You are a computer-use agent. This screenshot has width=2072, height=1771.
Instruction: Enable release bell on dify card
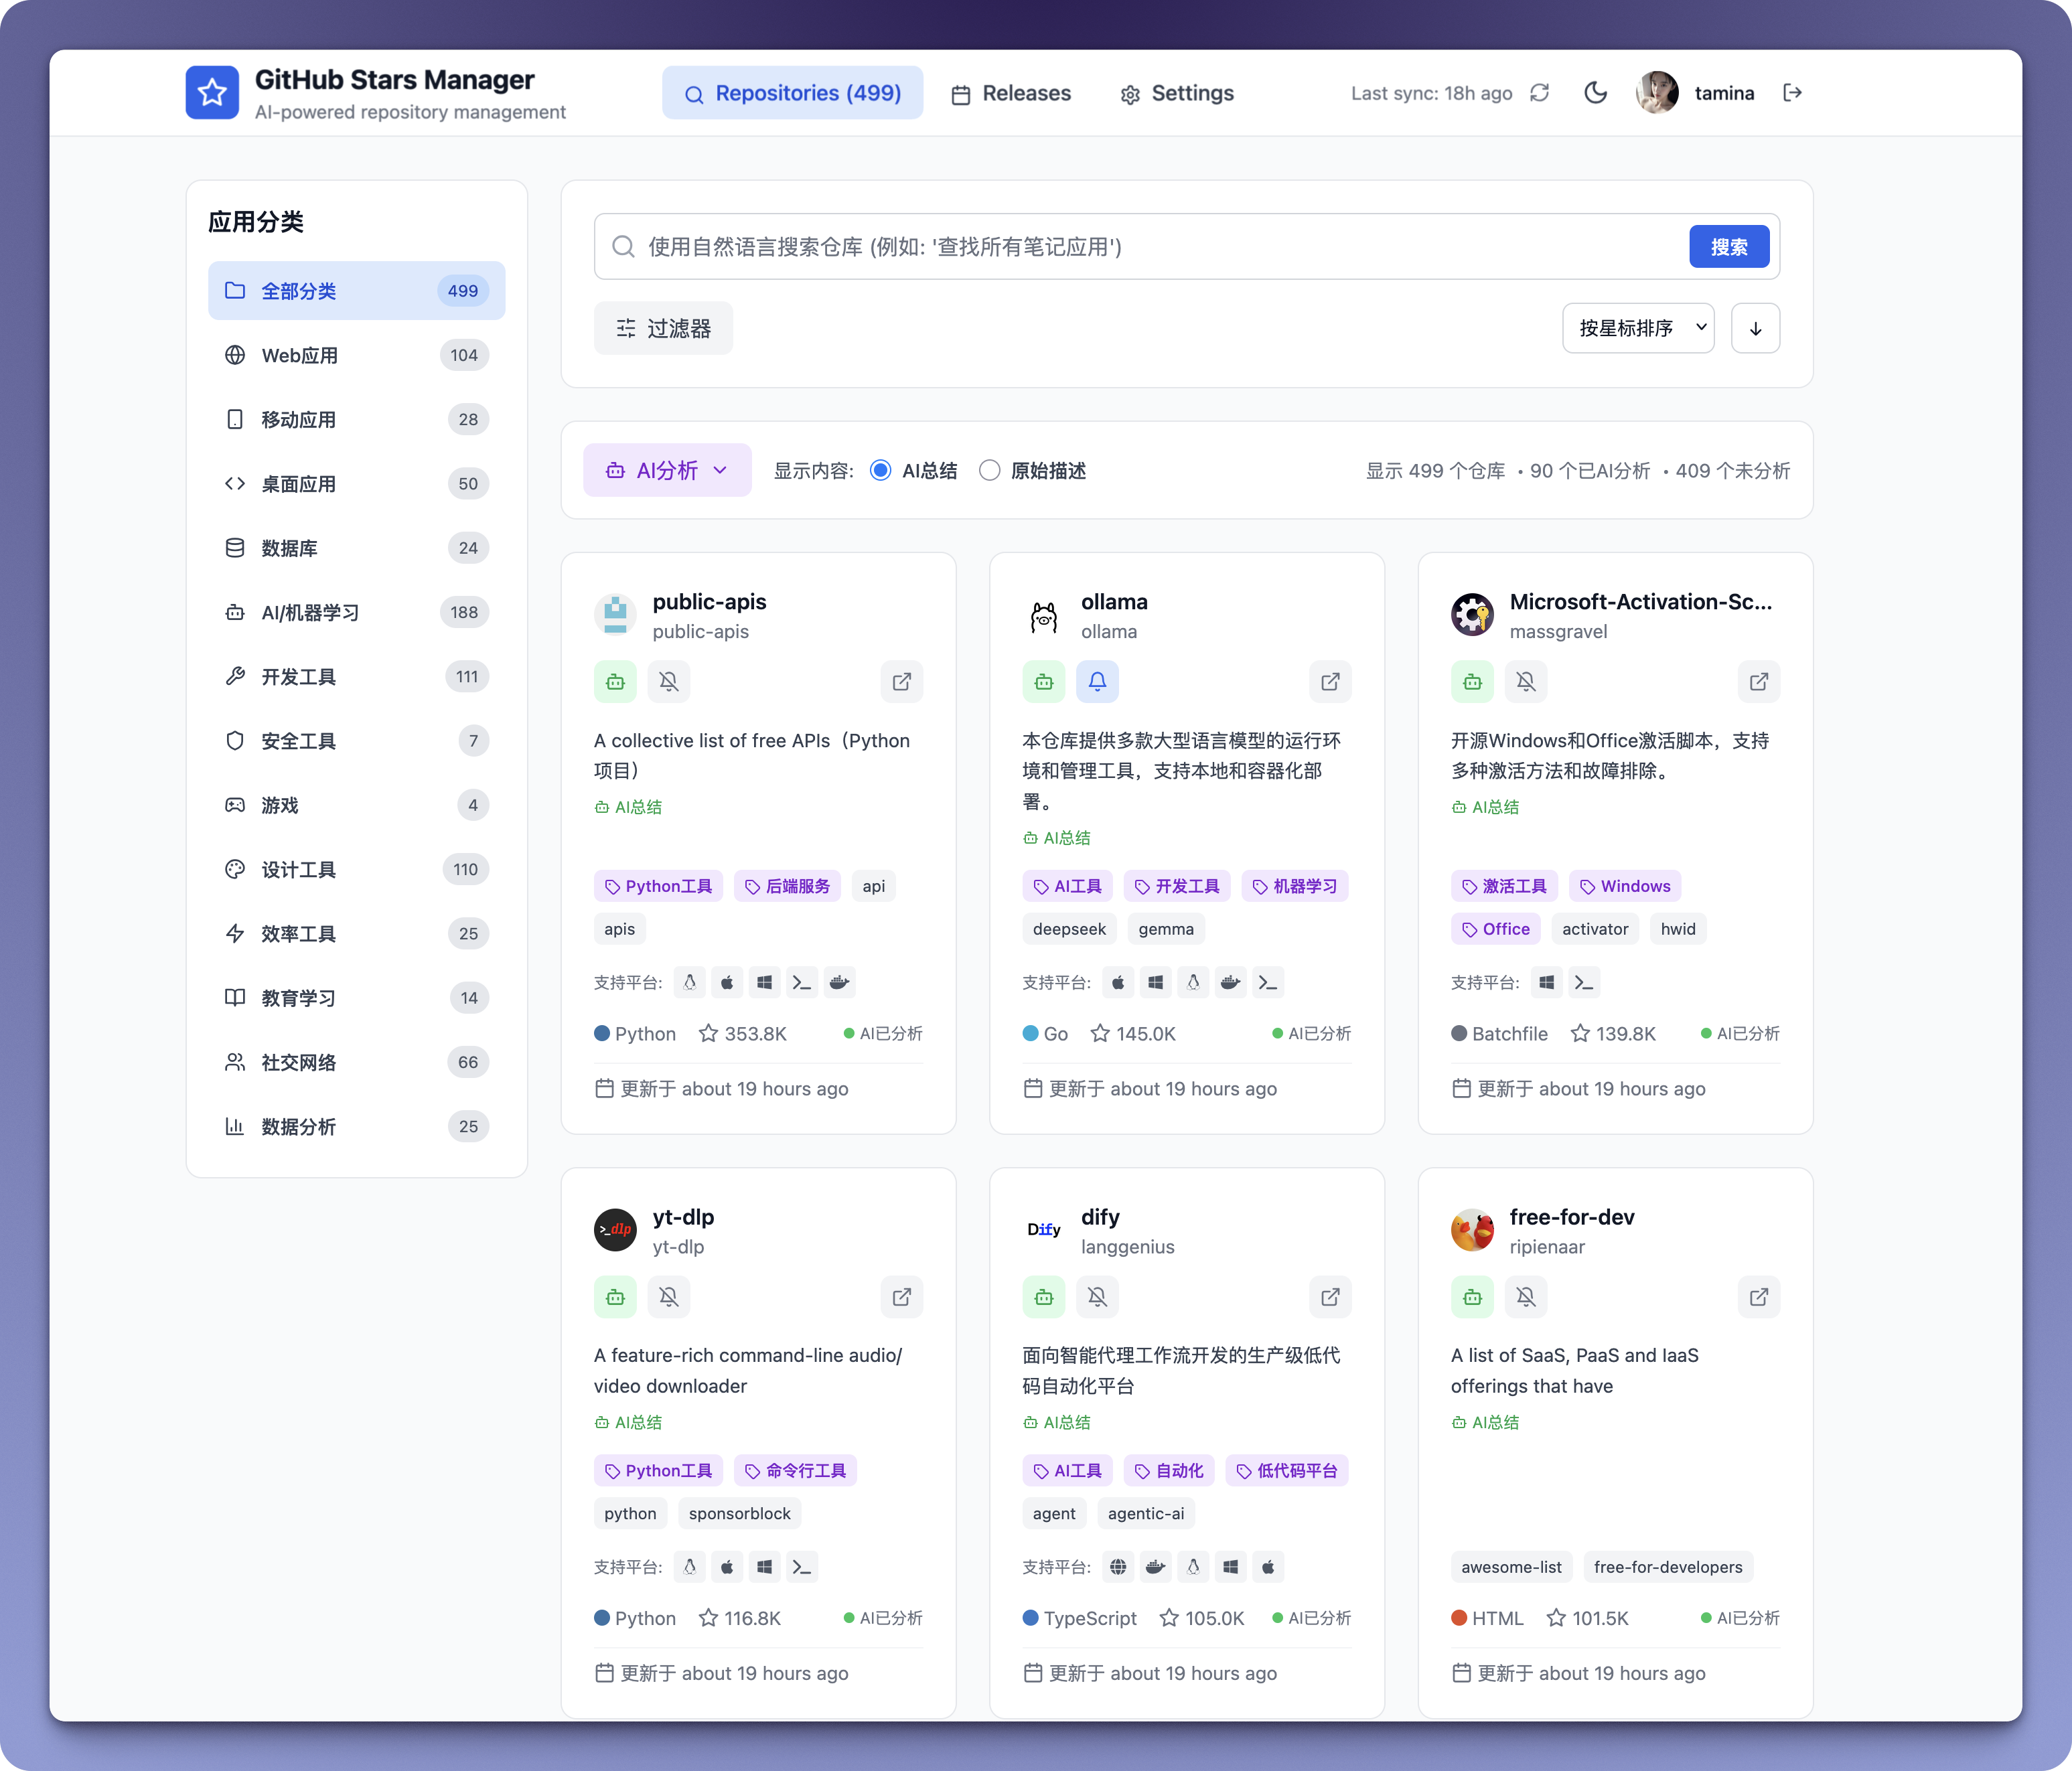[1097, 1297]
